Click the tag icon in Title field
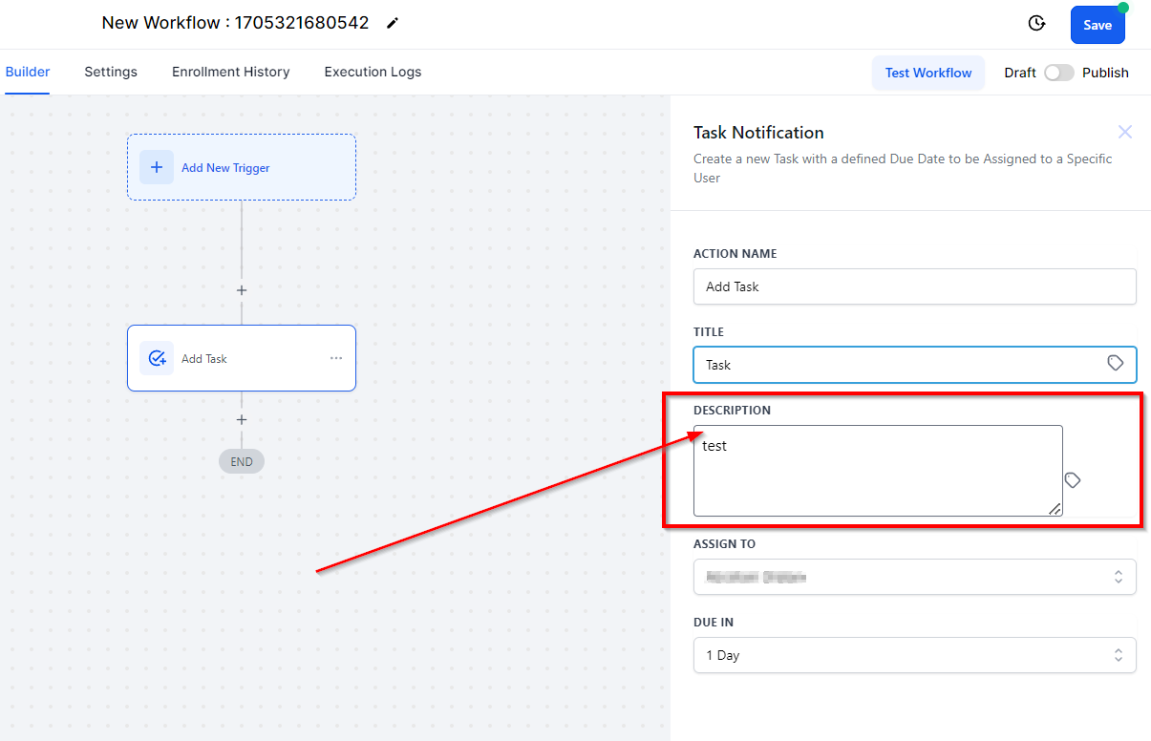 [x=1115, y=363]
